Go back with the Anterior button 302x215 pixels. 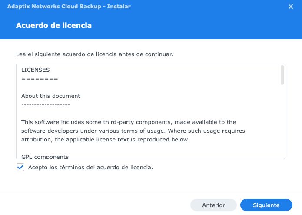pos(213,205)
